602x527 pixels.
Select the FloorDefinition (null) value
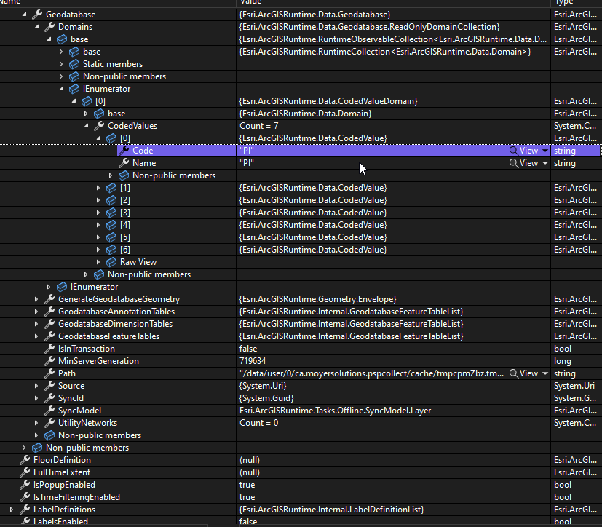(x=250, y=460)
